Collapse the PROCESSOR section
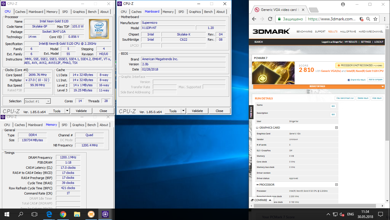This screenshot has height=220, width=390. point(336,185)
